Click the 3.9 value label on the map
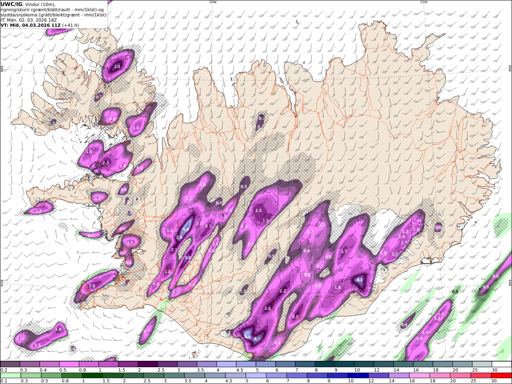Screen dimensions: 512x384 click(x=179, y=237)
